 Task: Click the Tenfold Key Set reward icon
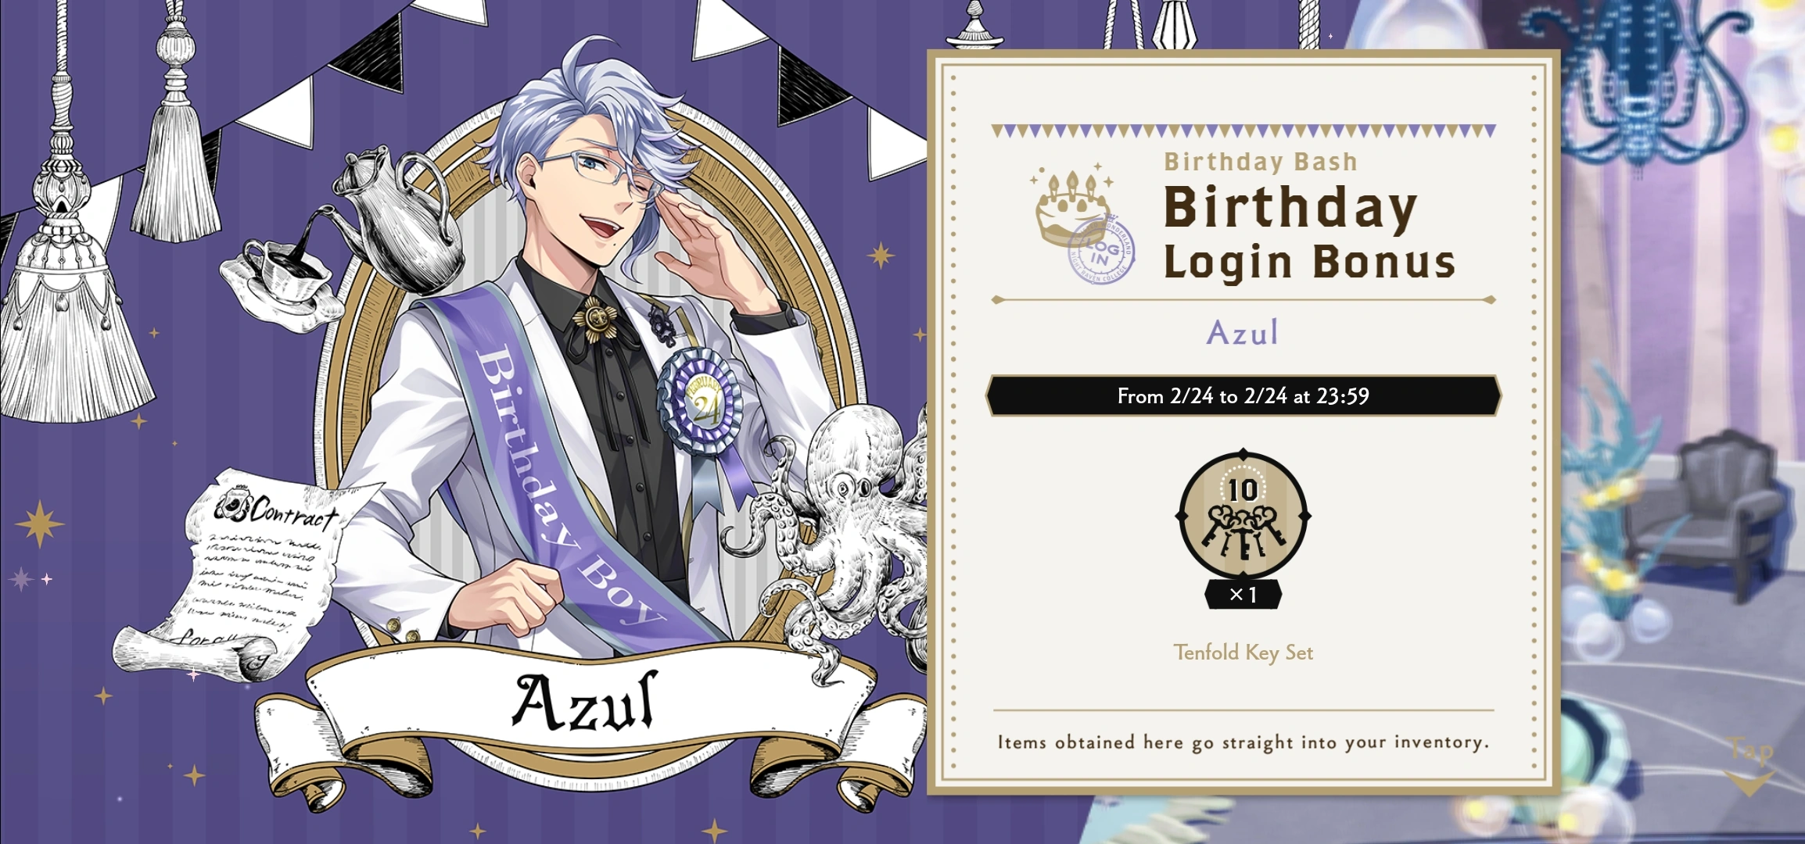click(x=1243, y=516)
